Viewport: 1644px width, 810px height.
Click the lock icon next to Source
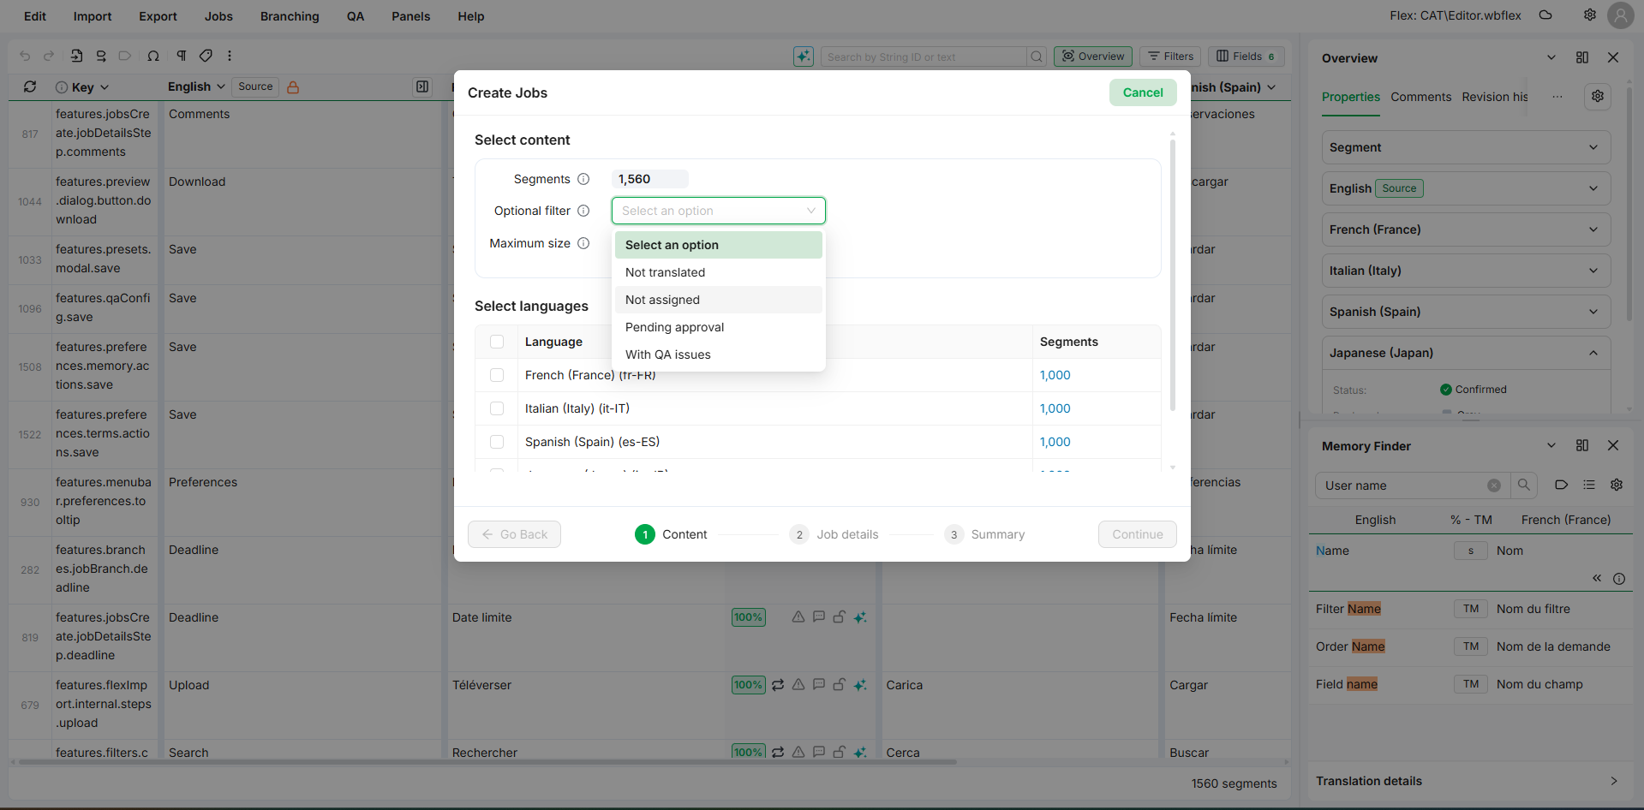click(293, 87)
